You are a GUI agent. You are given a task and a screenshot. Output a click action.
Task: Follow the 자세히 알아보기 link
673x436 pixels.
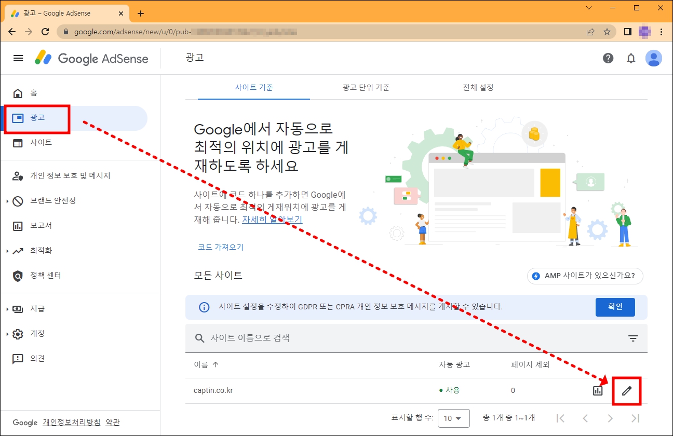tap(272, 220)
